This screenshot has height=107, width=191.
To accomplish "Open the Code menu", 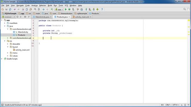I will [27, 5].
